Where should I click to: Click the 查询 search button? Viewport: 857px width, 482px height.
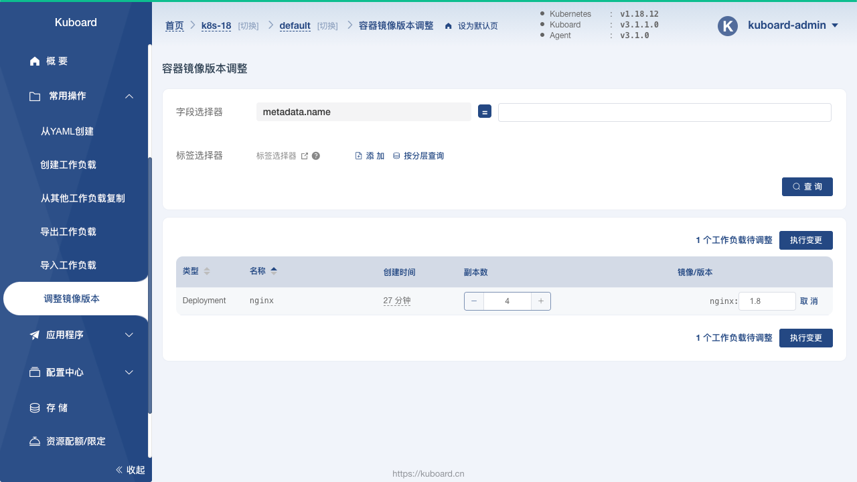(807, 187)
